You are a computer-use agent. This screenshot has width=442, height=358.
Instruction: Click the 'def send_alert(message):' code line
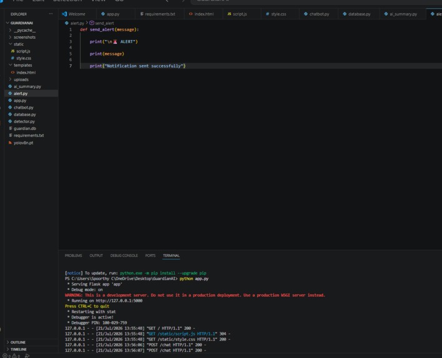point(109,29)
